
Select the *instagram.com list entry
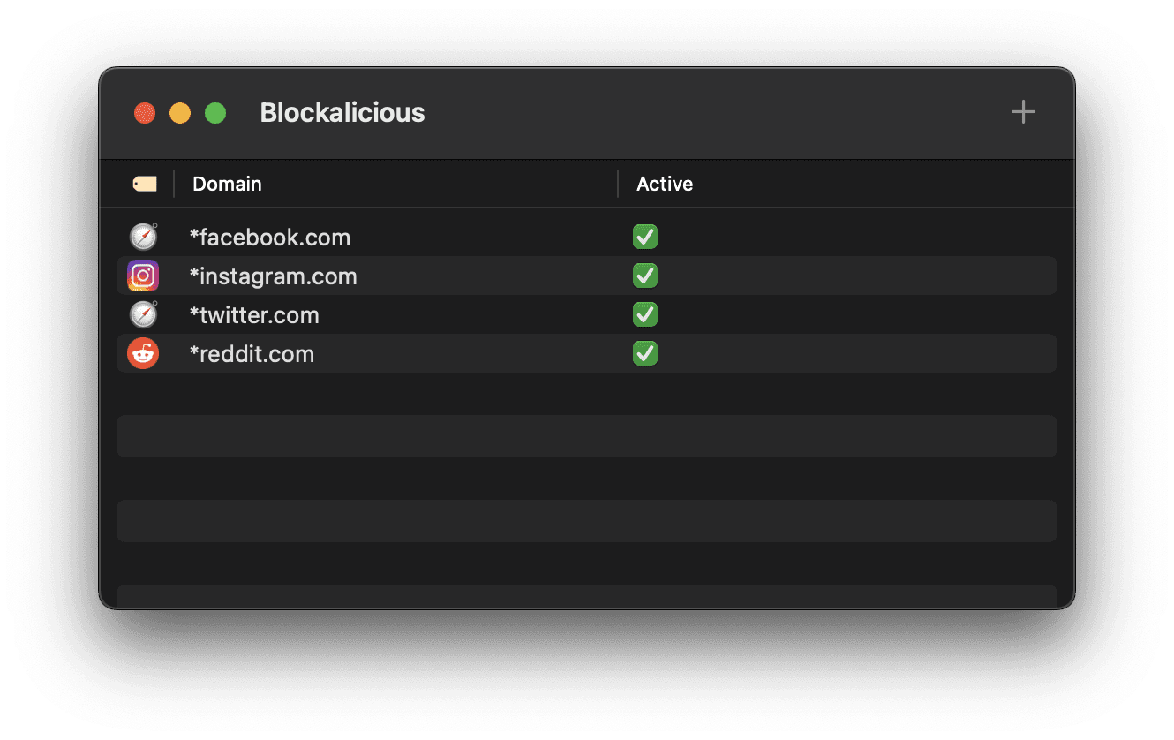pos(274,276)
